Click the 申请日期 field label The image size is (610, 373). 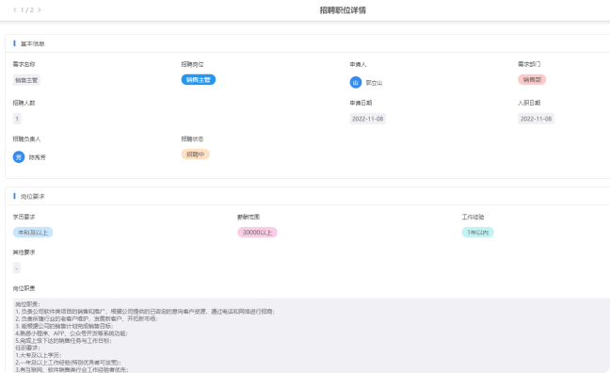coord(361,103)
